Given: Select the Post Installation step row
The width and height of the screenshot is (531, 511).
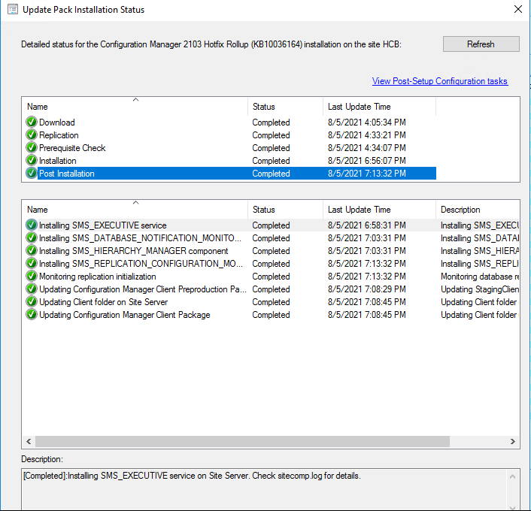Looking at the screenshot, I should tap(230, 174).
